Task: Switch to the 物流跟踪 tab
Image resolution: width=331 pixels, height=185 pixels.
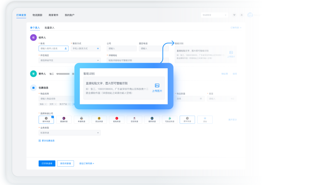Action: point(37,15)
